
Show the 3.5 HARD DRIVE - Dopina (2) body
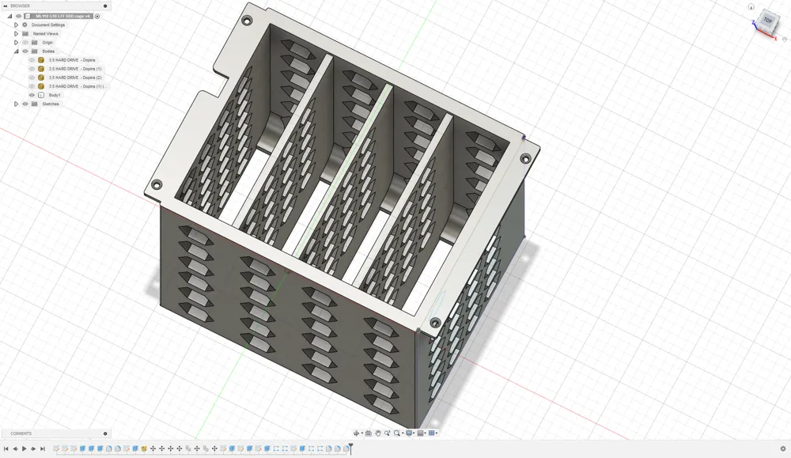click(32, 78)
